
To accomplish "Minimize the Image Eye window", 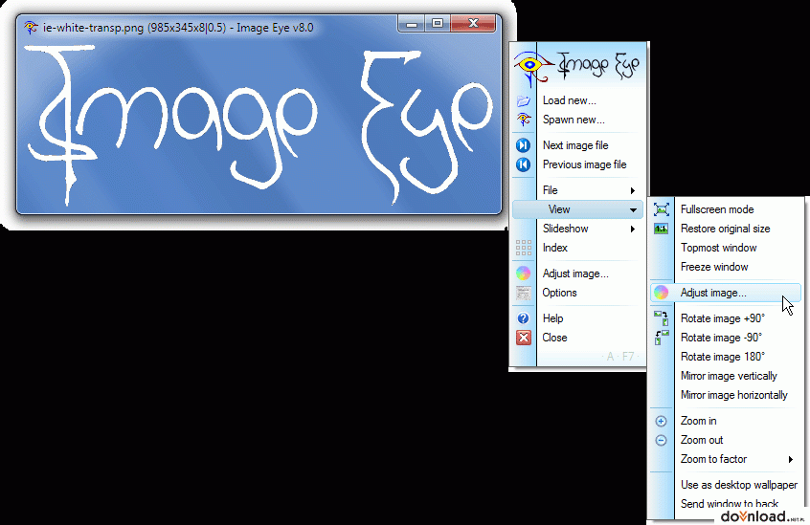I will point(412,23).
